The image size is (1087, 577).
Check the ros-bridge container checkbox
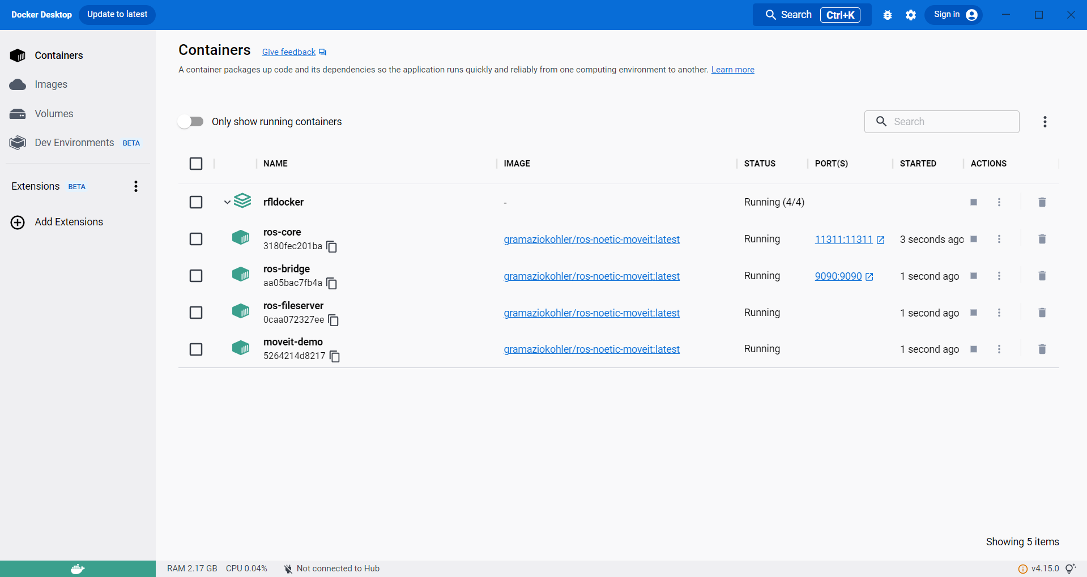pos(196,276)
